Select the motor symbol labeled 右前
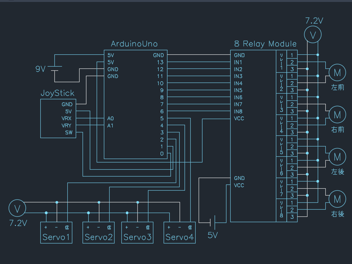 pos(337,114)
